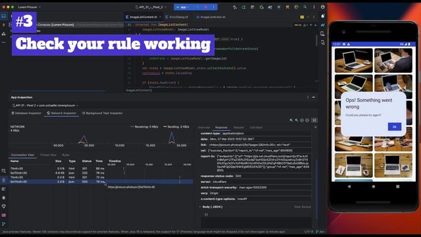Tap the emulator Recents navigation button
This screenshot has height=237, width=421.
(x=397, y=186)
